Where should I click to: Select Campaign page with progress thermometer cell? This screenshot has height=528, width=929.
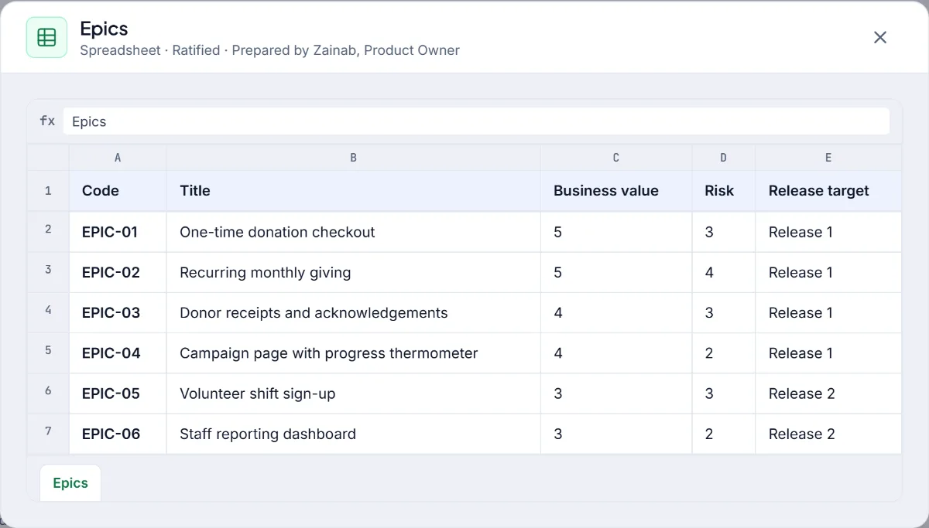[354, 353]
